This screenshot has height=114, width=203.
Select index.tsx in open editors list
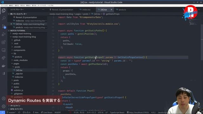click(20, 21)
